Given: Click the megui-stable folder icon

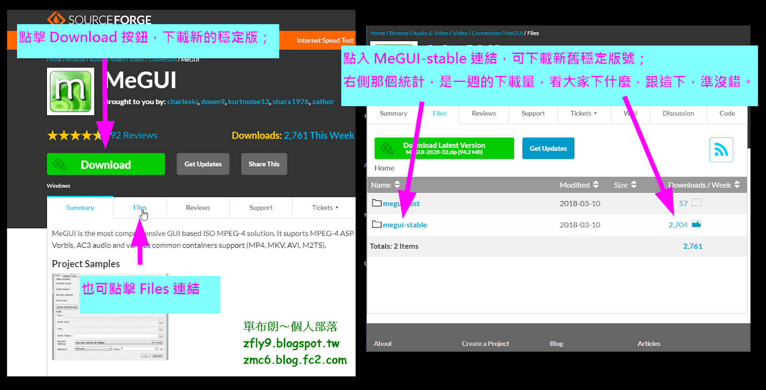Looking at the screenshot, I should (x=377, y=224).
